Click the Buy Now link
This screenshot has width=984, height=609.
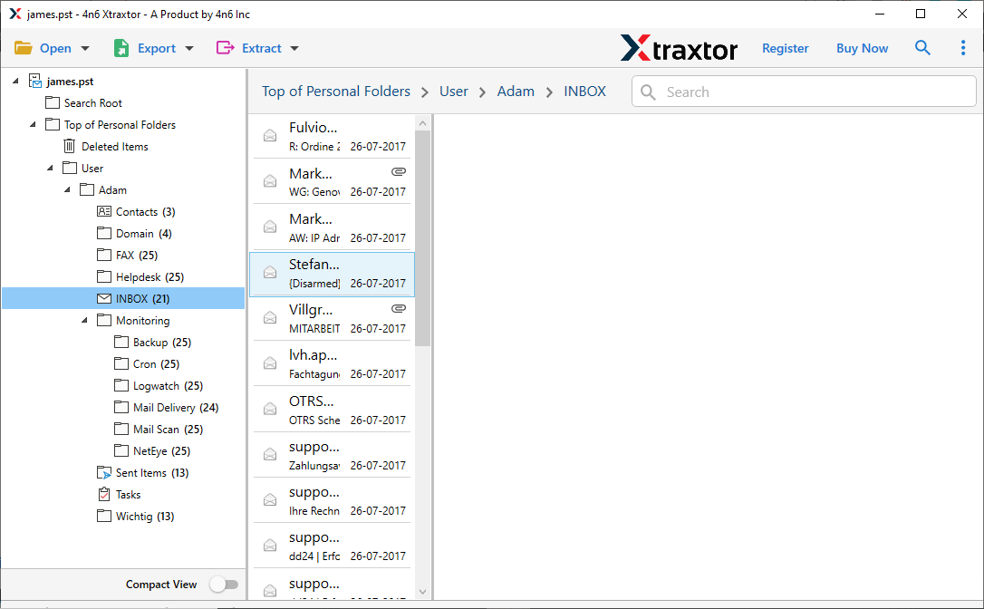click(862, 48)
